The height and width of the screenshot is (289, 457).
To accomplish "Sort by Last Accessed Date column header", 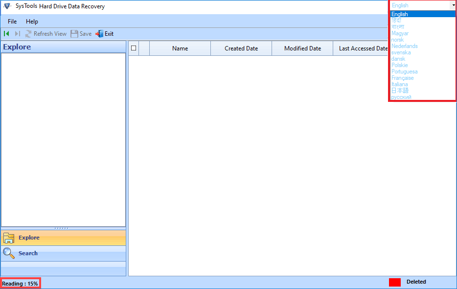I will 361,48.
